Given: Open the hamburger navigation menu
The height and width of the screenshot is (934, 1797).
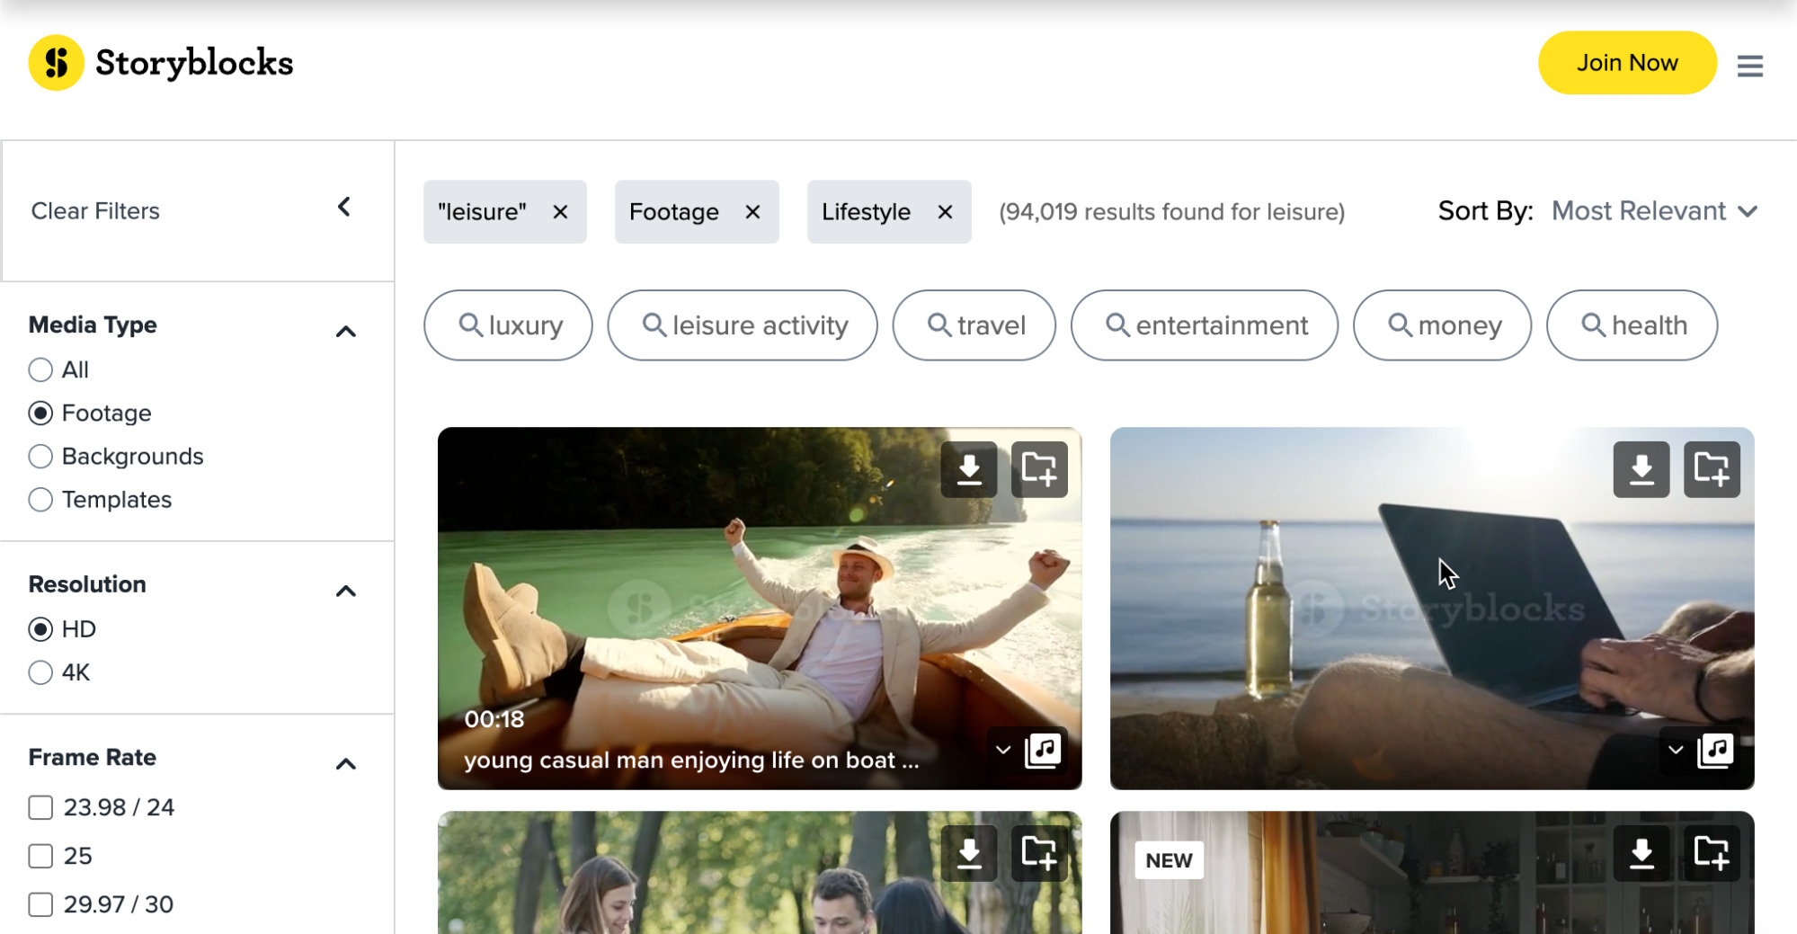Looking at the screenshot, I should (1750, 66).
